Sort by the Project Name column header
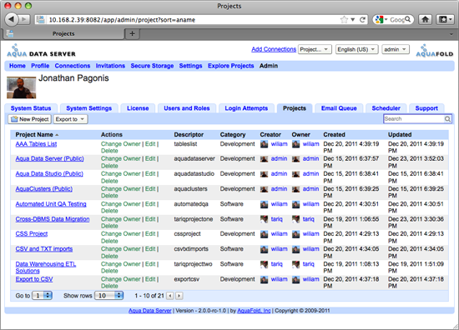459x330 pixels. pos(34,134)
